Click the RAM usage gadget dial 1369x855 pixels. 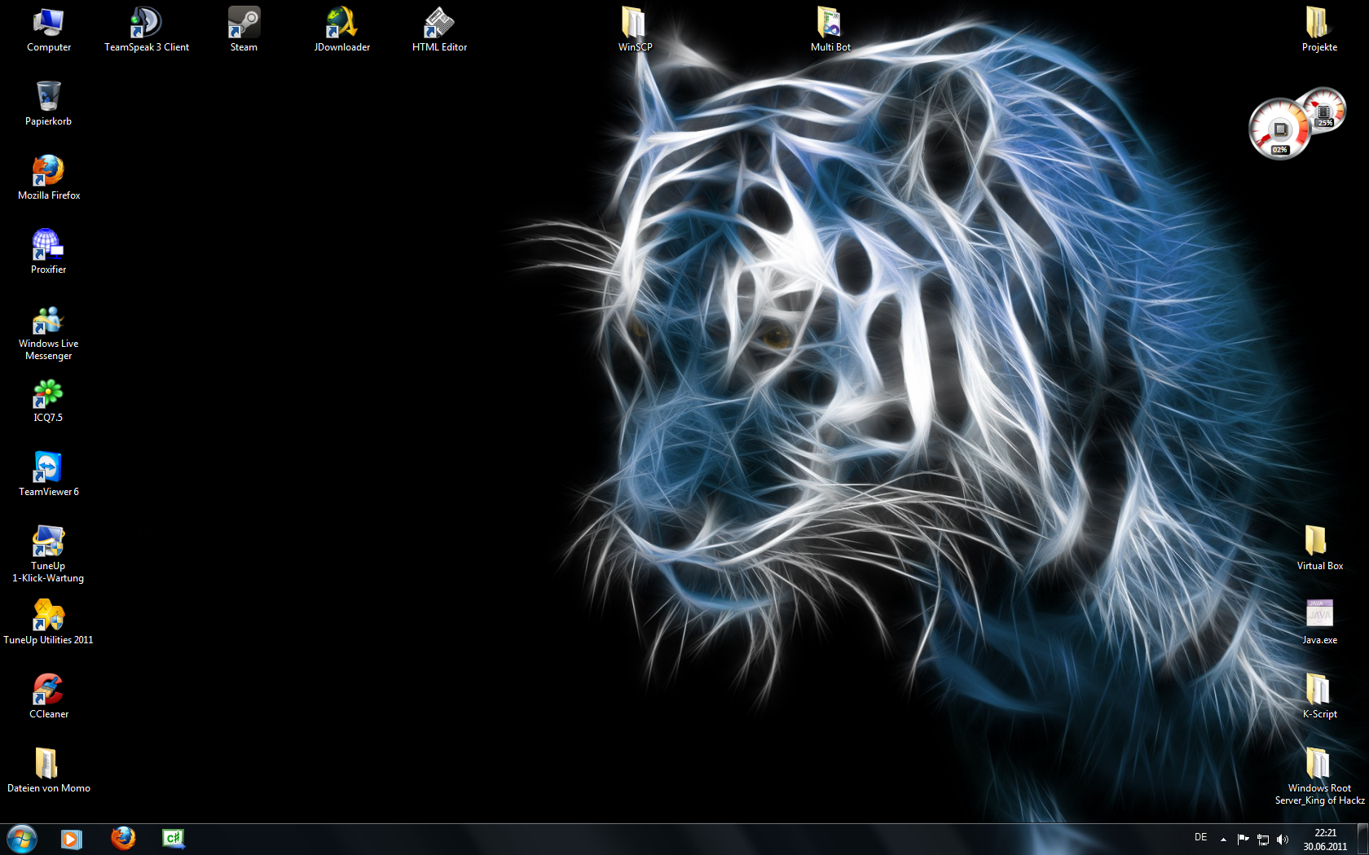point(1324,110)
